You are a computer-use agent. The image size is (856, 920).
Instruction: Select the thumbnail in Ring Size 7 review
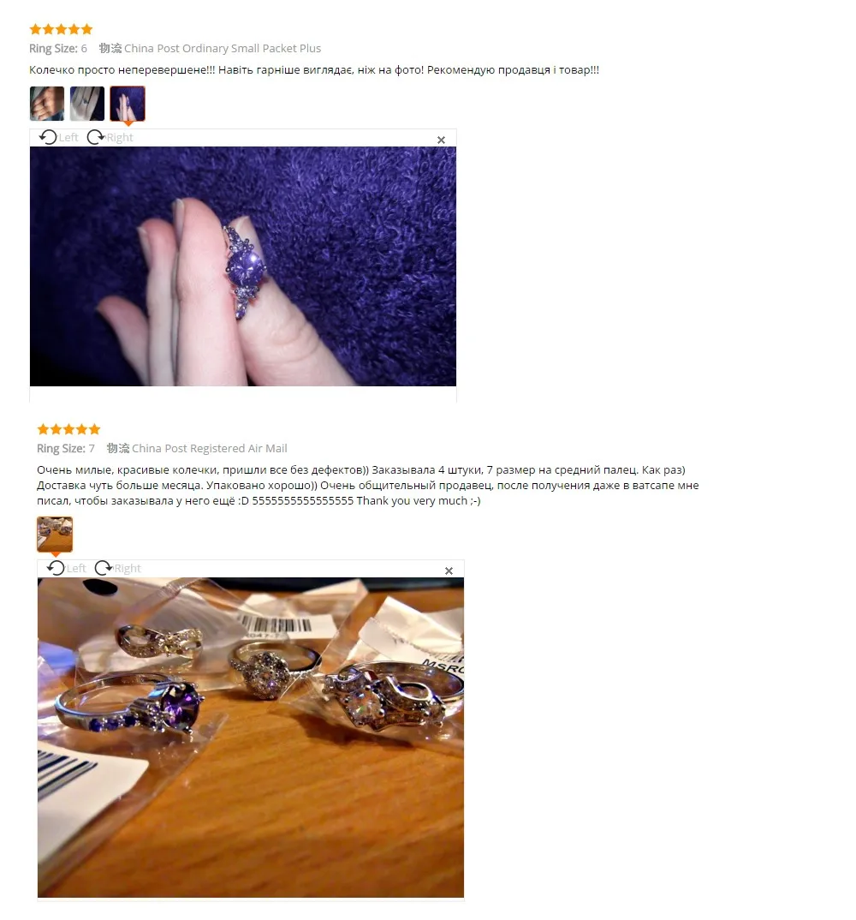tap(55, 534)
